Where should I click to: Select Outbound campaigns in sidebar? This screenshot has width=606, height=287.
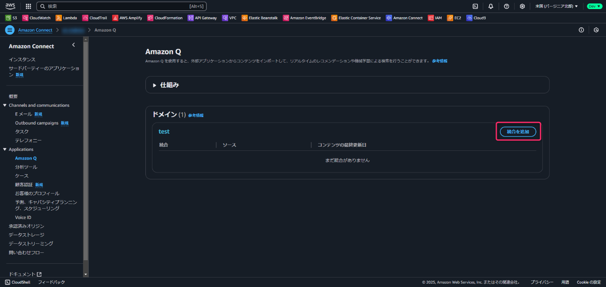point(37,123)
